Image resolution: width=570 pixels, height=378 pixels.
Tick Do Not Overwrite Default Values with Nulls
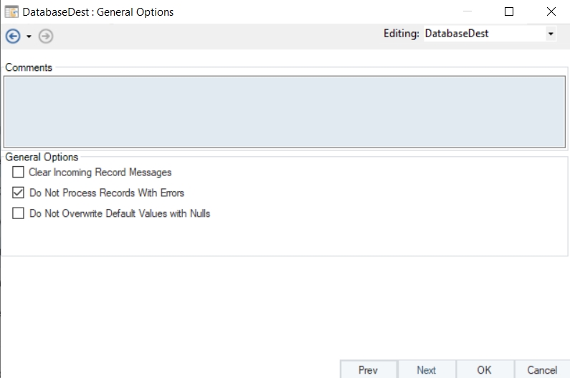[19, 213]
